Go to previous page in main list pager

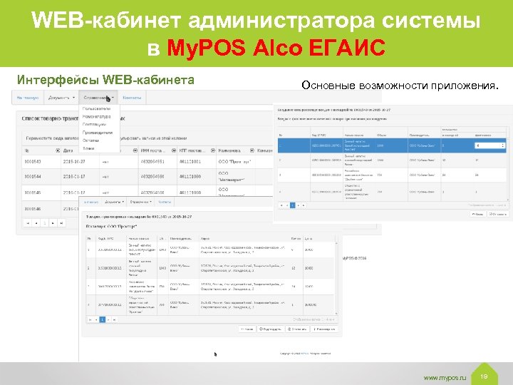(36, 223)
